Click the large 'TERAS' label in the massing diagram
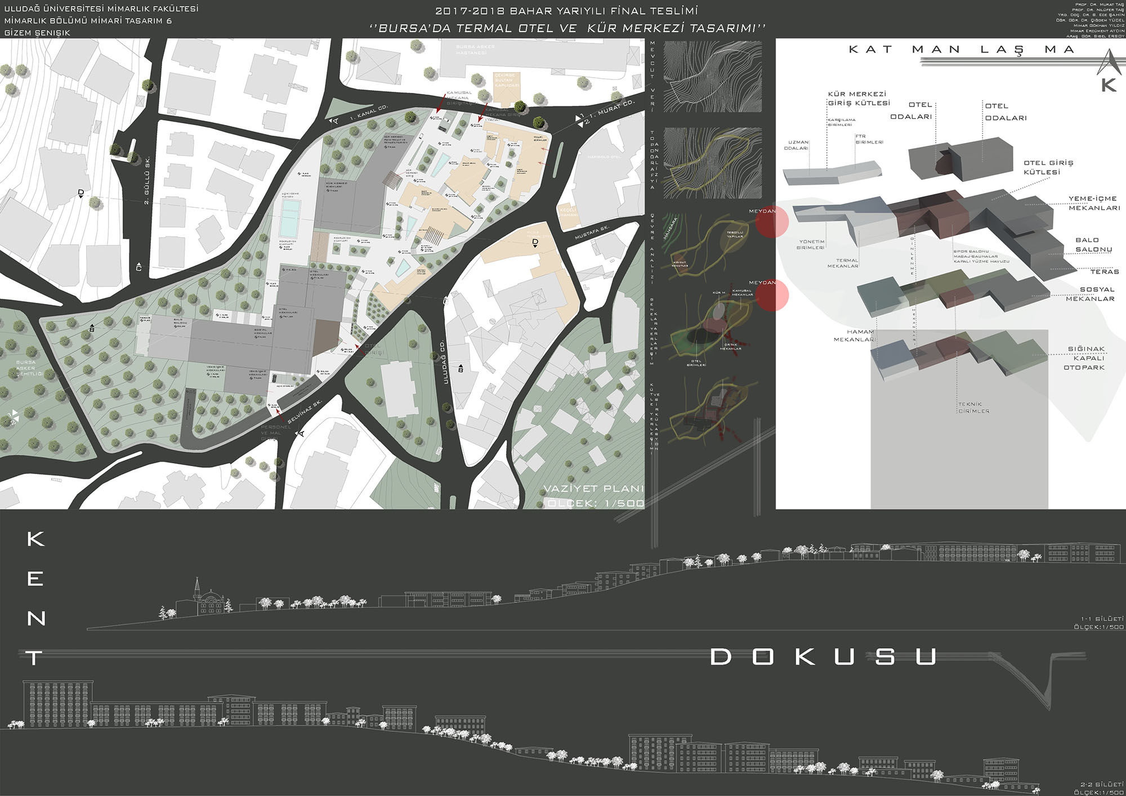The height and width of the screenshot is (796, 1126). point(1105,272)
